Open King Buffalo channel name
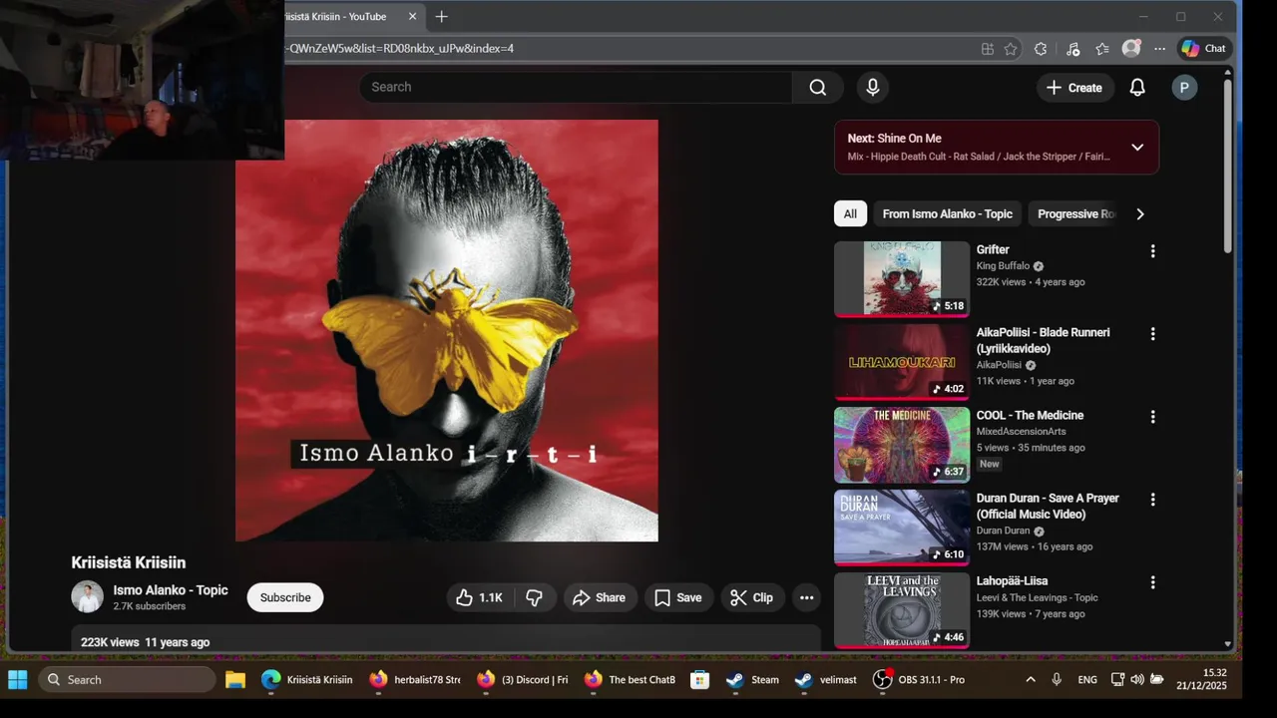The height and width of the screenshot is (718, 1277). click(x=1001, y=266)
